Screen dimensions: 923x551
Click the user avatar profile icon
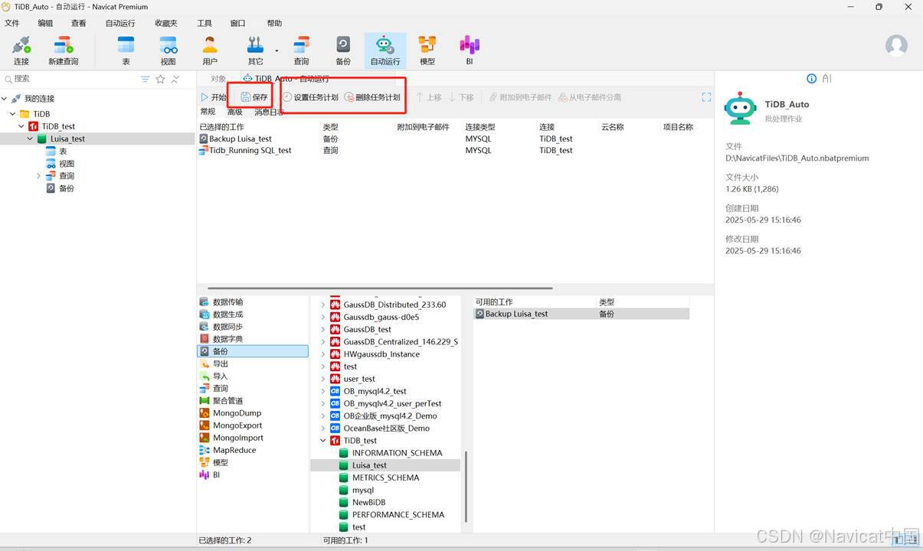(x=896, y=45)
